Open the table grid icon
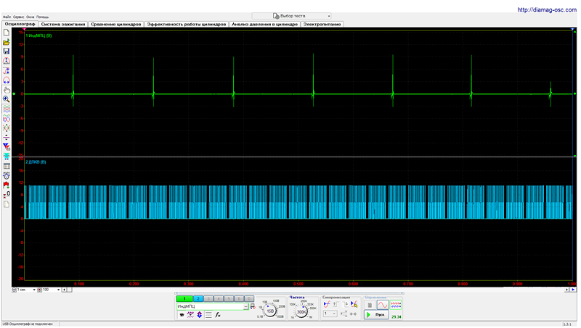 pos(7,167)
